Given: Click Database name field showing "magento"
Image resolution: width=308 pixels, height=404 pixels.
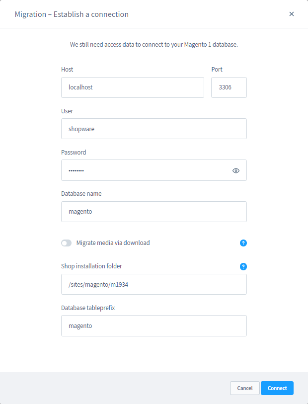Looking at the screenshot, I should (x=154, y=211).
